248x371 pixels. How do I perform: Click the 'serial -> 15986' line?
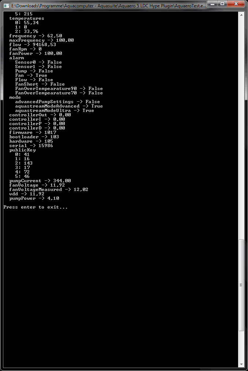(31, 146)
